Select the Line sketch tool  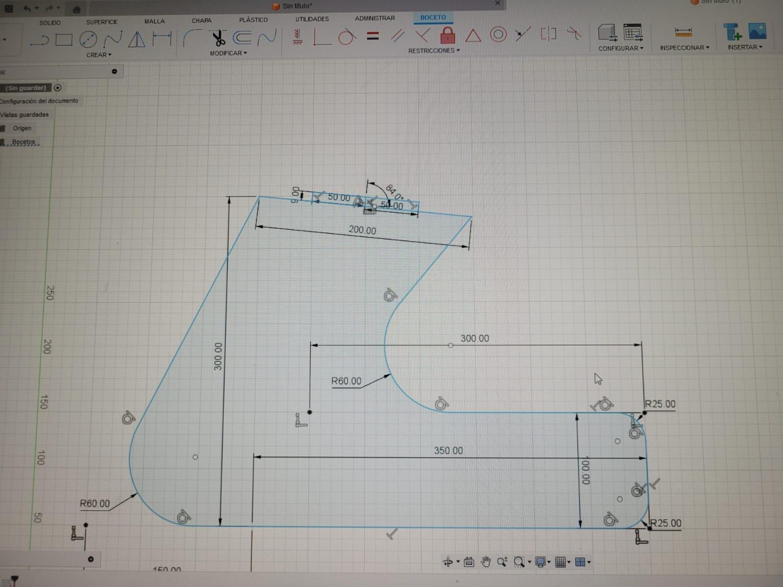pyautogui.click(x=40, y=40)
